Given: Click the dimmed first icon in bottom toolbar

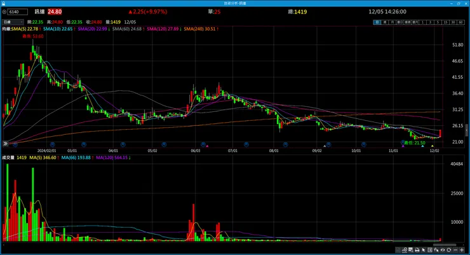Looking at the screenshot, I should pos(398,250).
